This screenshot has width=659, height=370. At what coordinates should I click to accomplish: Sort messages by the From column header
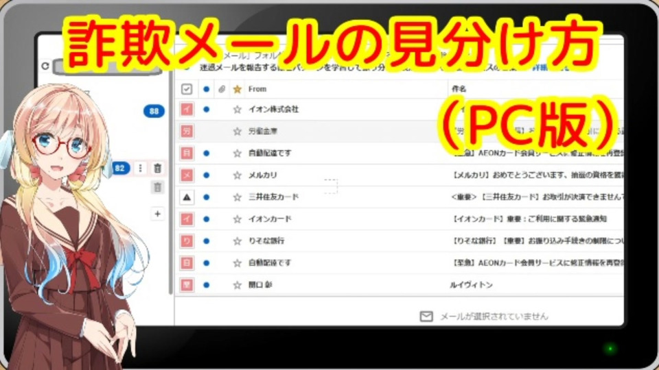pos(257,89)
